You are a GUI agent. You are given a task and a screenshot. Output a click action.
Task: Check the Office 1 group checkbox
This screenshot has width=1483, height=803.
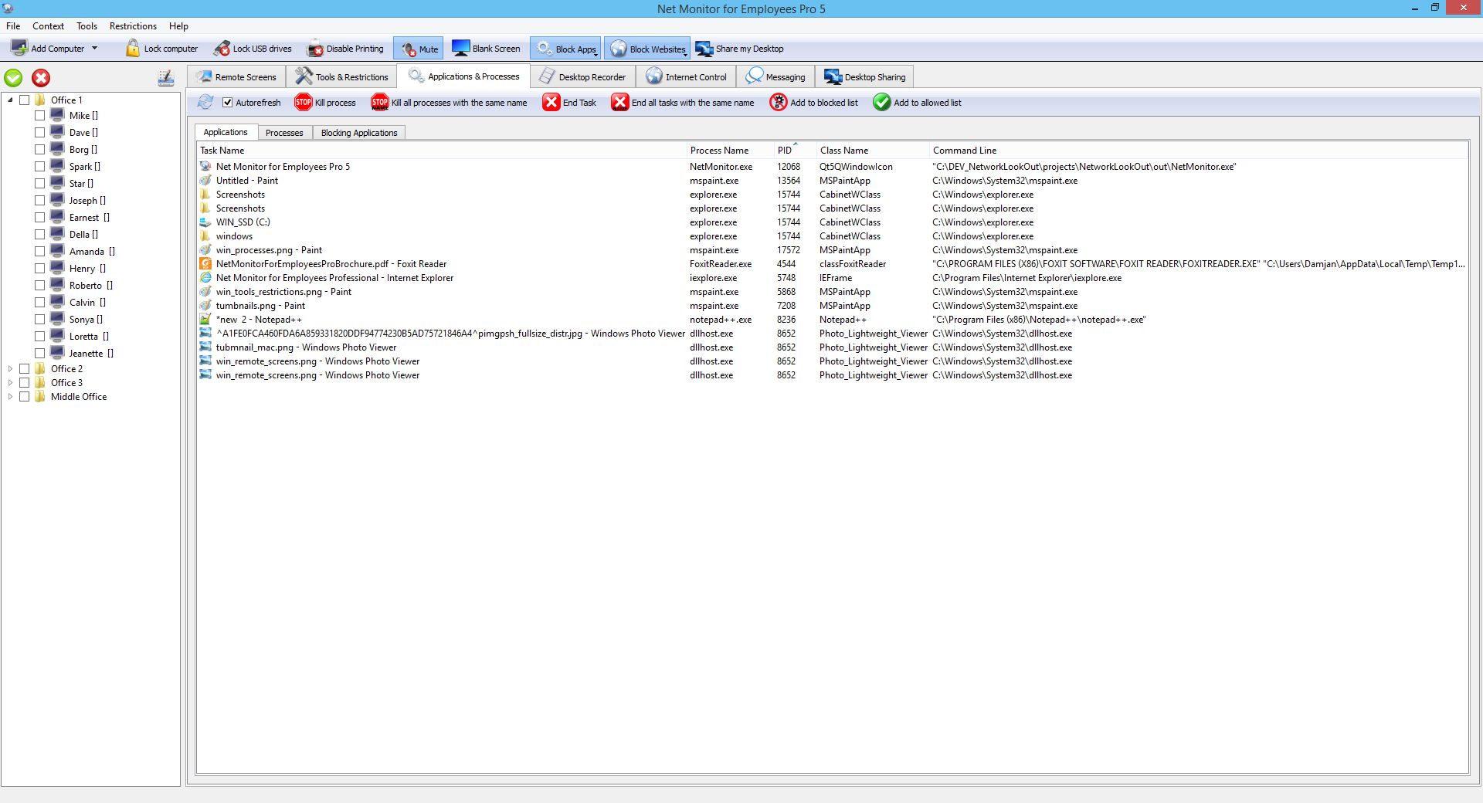tap(24, 100)
